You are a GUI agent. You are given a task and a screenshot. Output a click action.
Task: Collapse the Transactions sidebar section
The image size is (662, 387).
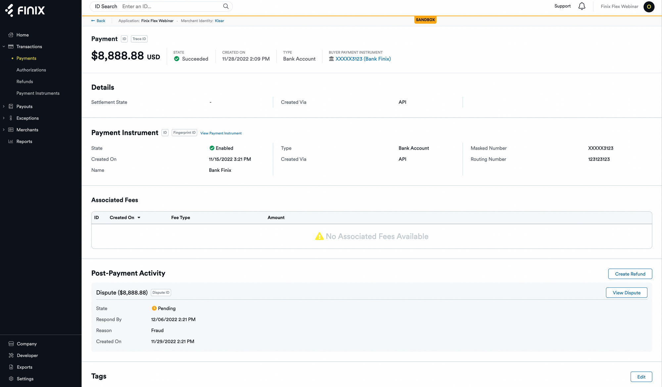[x=4, y=47]
